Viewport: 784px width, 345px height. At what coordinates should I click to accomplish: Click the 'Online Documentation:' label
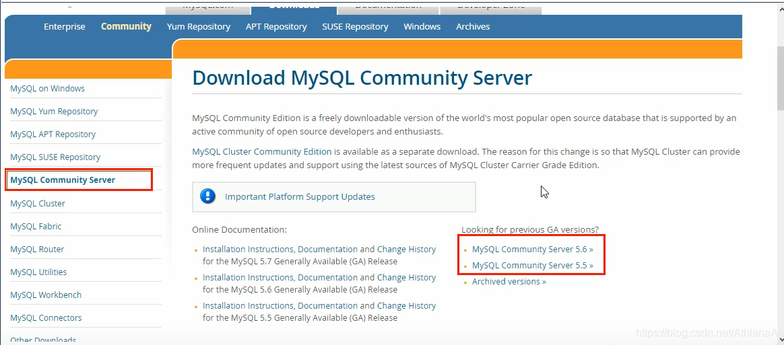click(x=240, y=230)
